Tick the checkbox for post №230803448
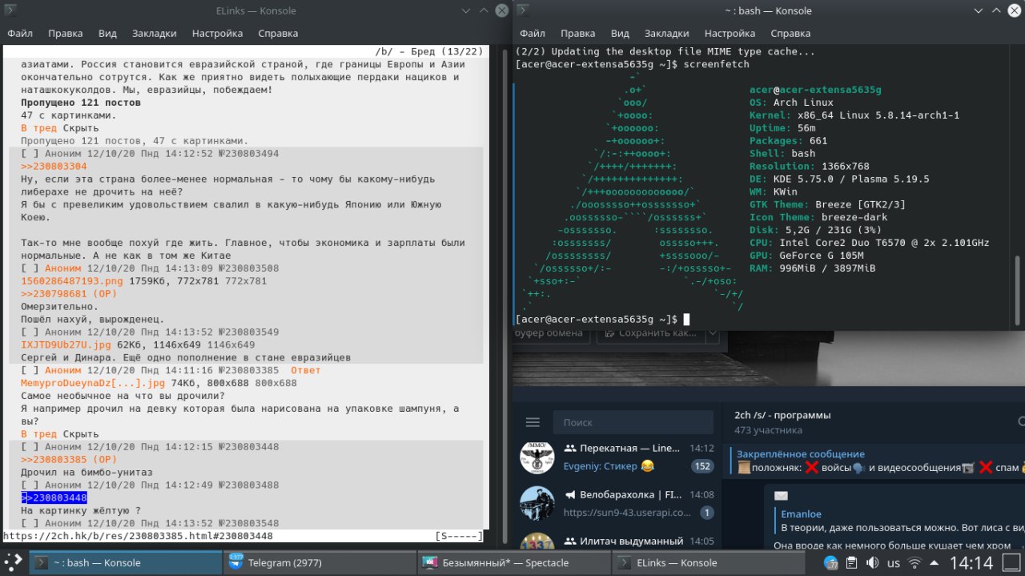 [x=30, y=446]
